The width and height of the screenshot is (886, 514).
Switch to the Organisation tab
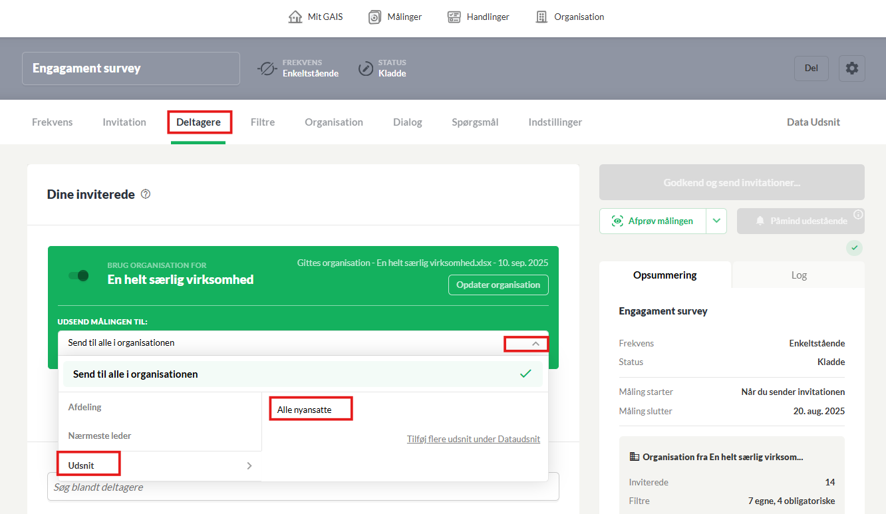coord(334,122)
